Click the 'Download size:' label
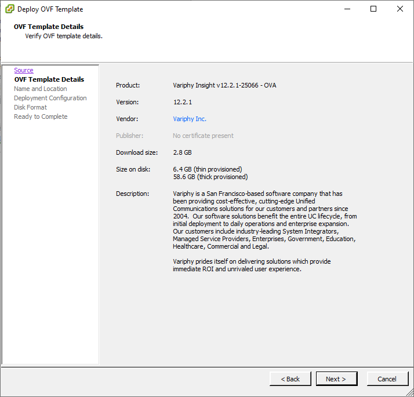The image size is (414, 397). [137, 152]
